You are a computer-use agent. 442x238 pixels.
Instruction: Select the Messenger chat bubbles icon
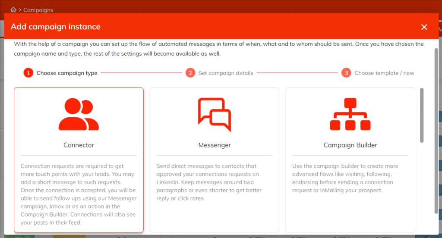pyautogui.click(x=215, y=114)
